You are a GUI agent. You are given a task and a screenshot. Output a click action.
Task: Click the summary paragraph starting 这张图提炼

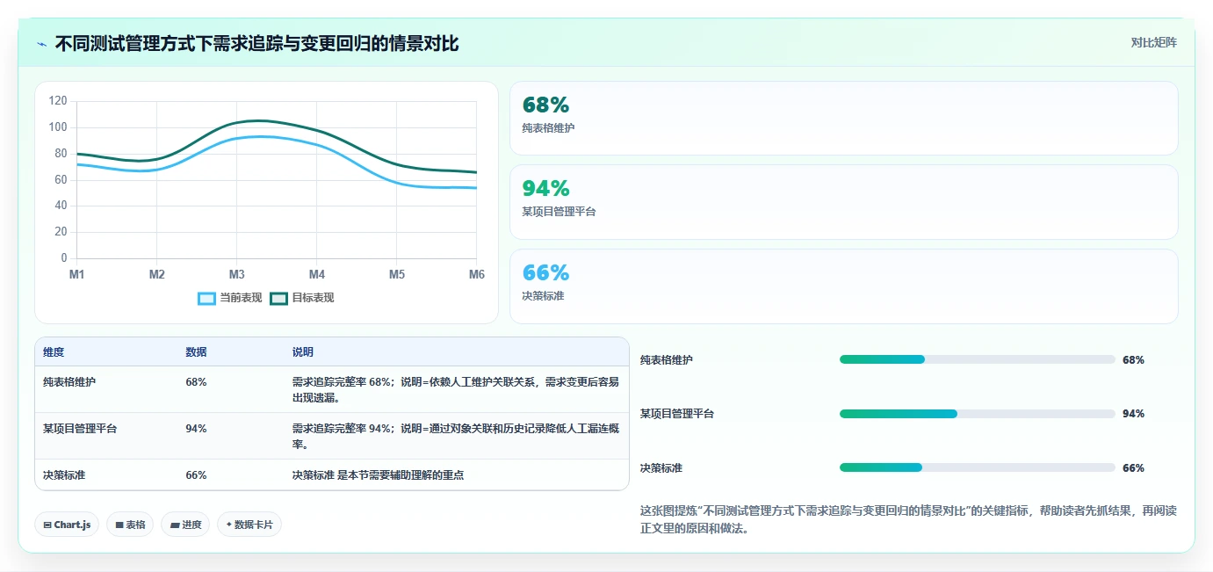[908, 520]
